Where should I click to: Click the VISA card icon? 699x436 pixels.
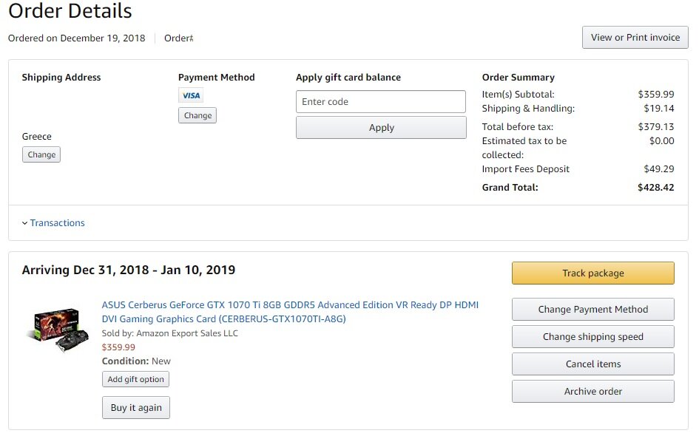pyautogui.click(x=191, y=95)
